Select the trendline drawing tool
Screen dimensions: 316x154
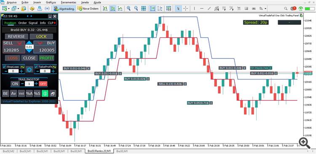point(209,8)
